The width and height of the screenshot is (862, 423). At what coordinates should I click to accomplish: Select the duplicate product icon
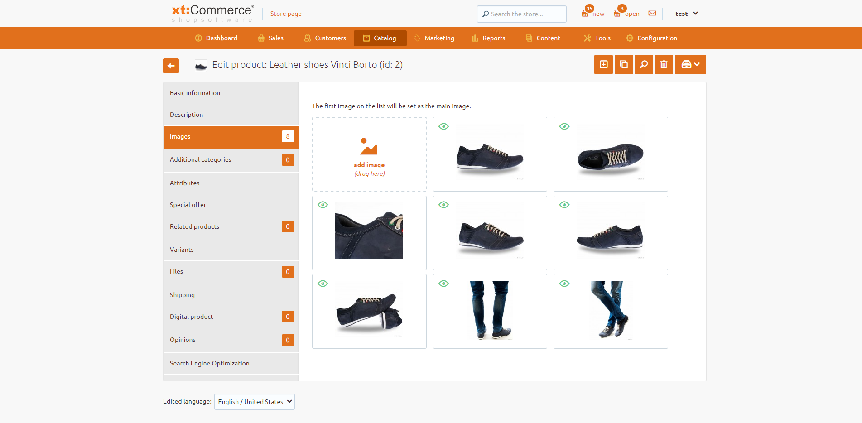623,64
